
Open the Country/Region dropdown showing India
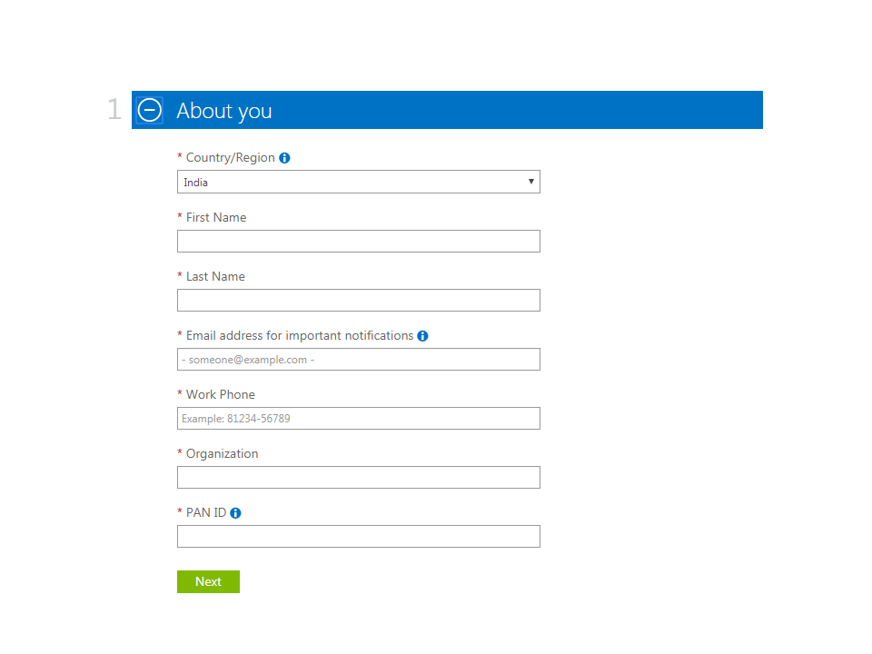pos(358,182)
